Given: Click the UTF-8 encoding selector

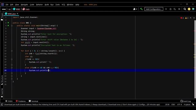Looking at the screenshot, I should pos(179,105).
